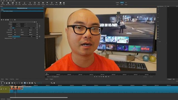This screenshot has width=178, height=100.
Task: Deselect the filter with the X icon
Action: tap(15, 20)
